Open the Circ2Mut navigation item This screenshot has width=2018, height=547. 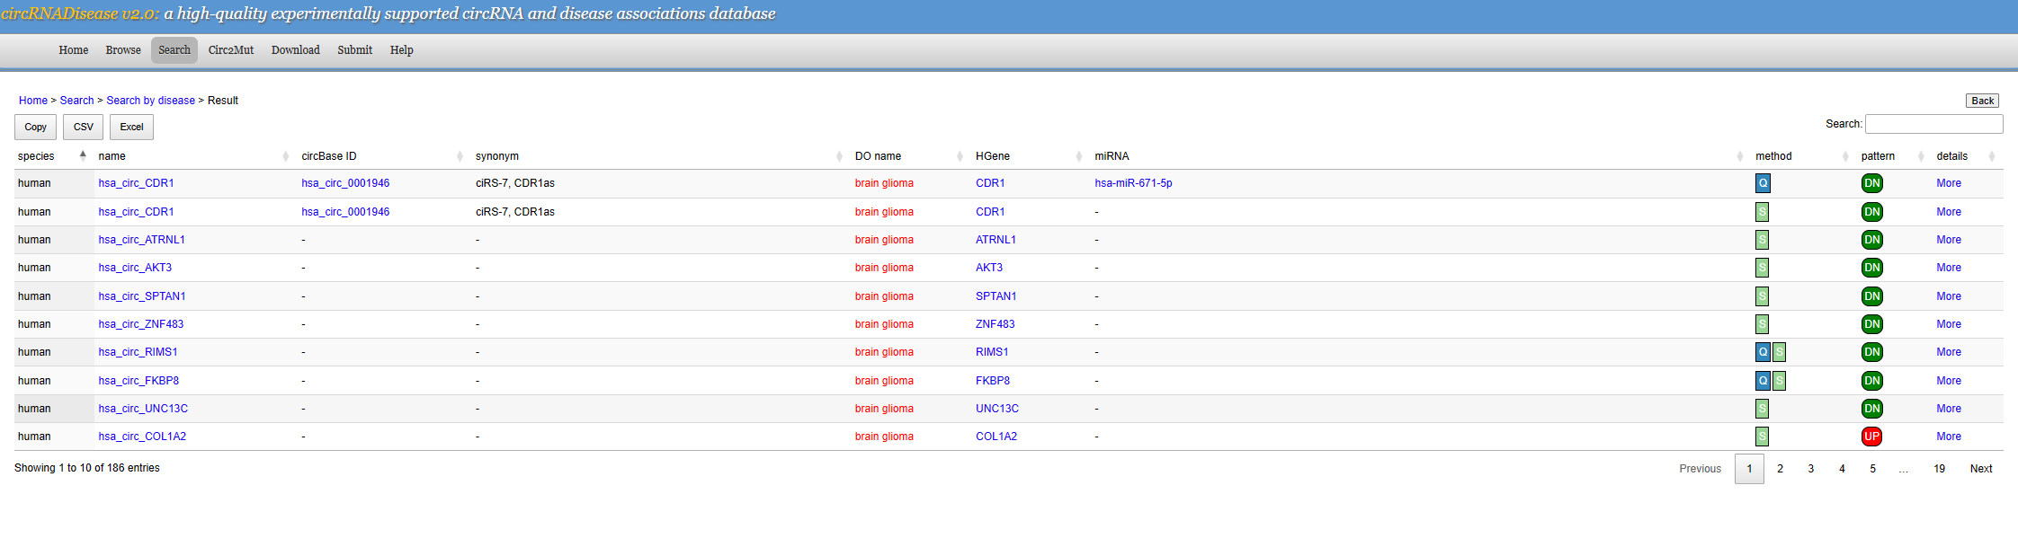pyautogui.click(x=231, y=50)
